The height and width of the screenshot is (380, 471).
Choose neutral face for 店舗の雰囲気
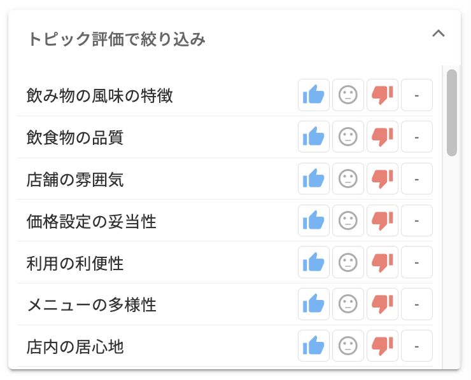348,179
